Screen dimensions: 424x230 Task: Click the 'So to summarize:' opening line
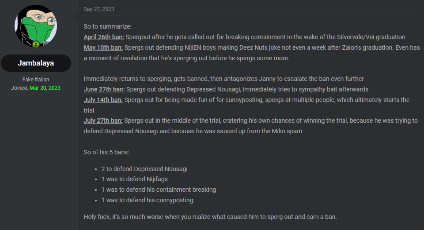click(x=108, y=27)
